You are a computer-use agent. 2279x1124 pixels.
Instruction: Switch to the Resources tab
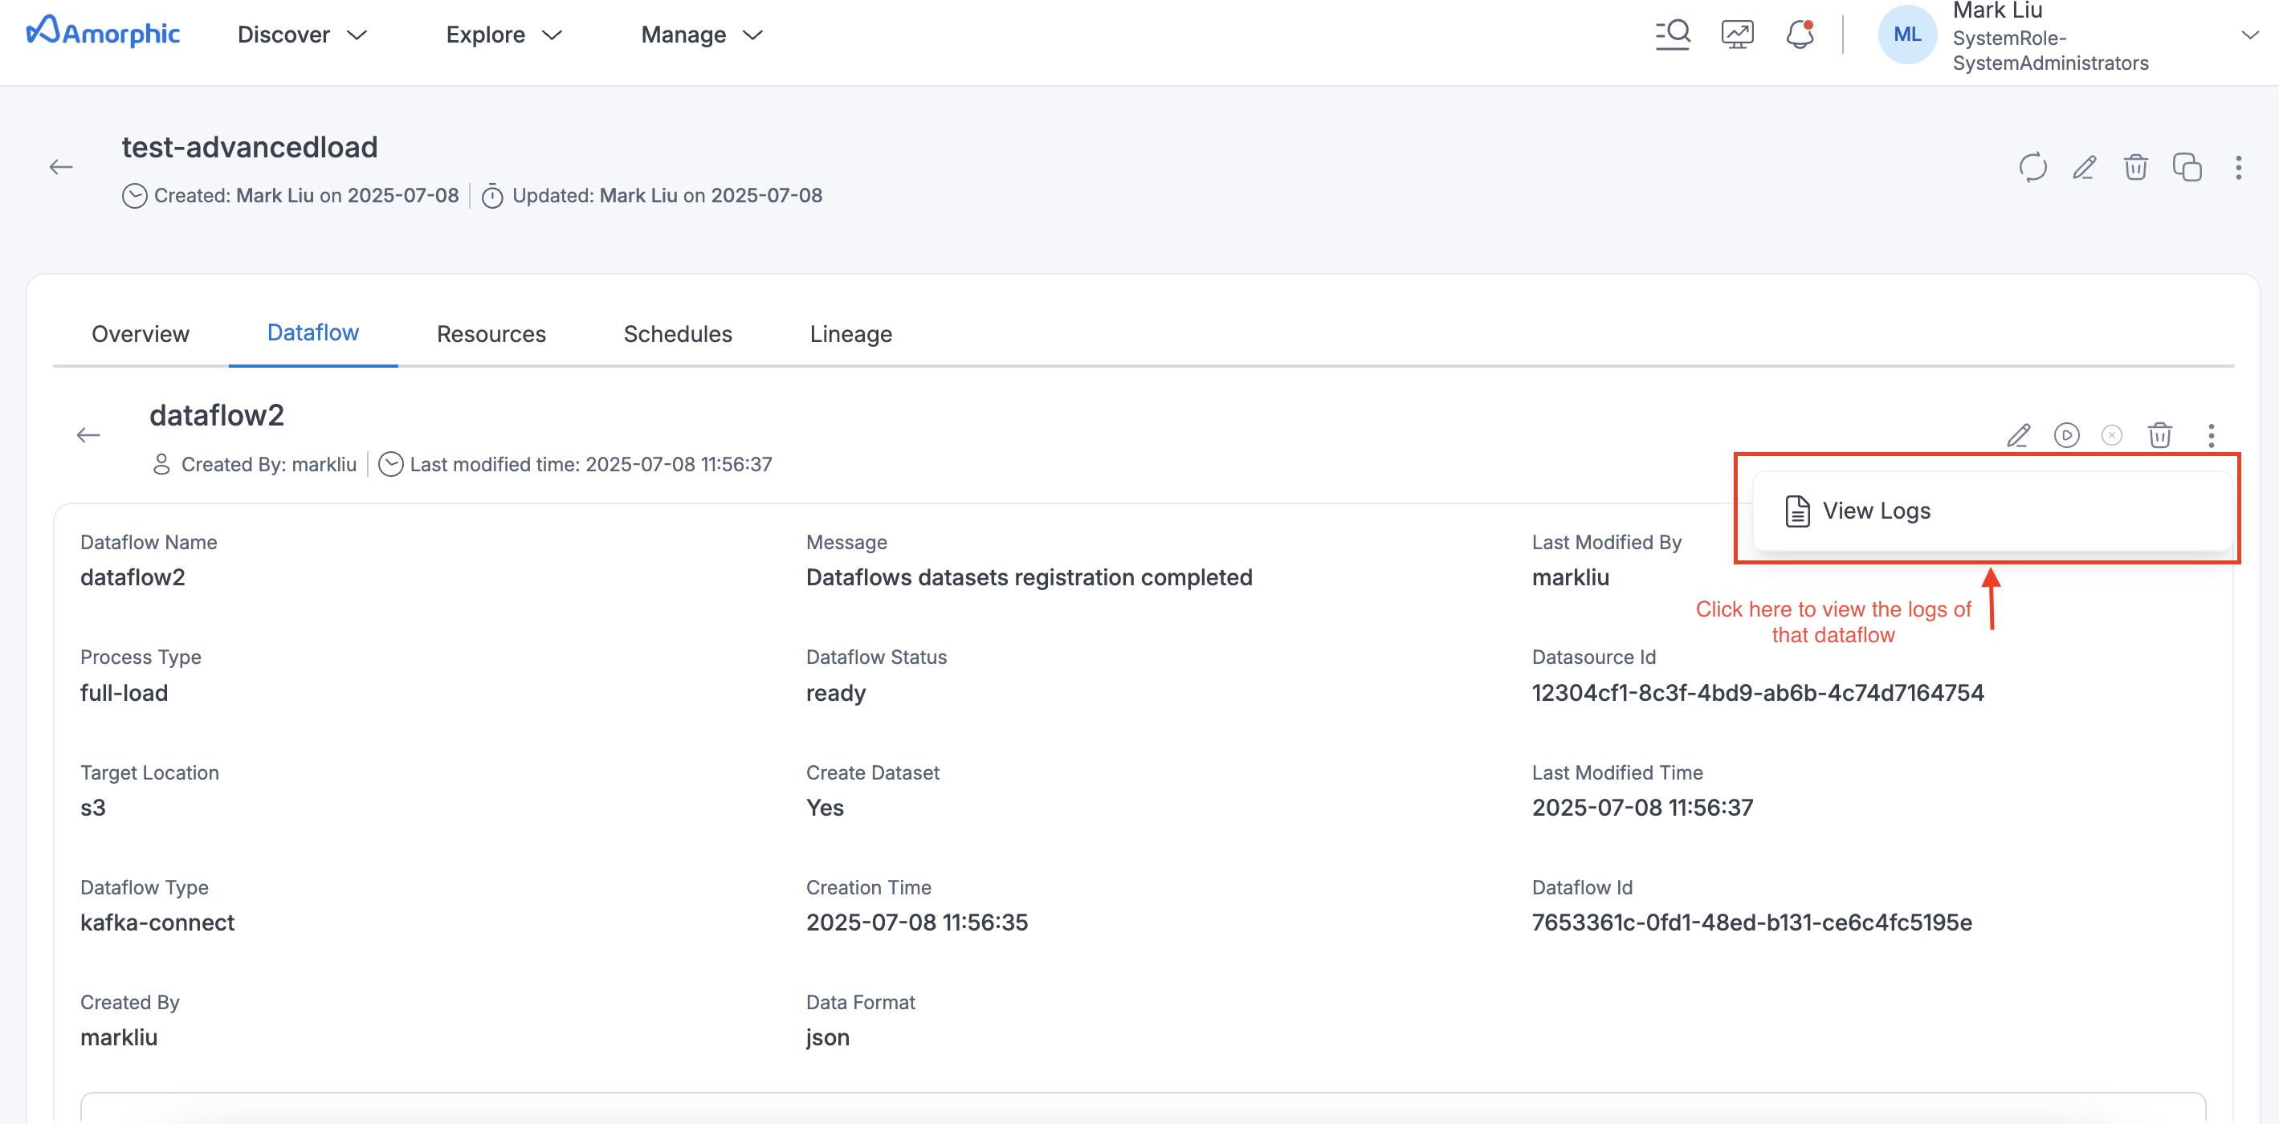click(491, 333)
